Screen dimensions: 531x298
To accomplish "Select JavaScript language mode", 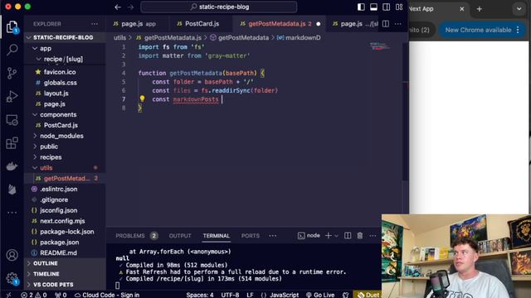I will (x=284, y=295).
